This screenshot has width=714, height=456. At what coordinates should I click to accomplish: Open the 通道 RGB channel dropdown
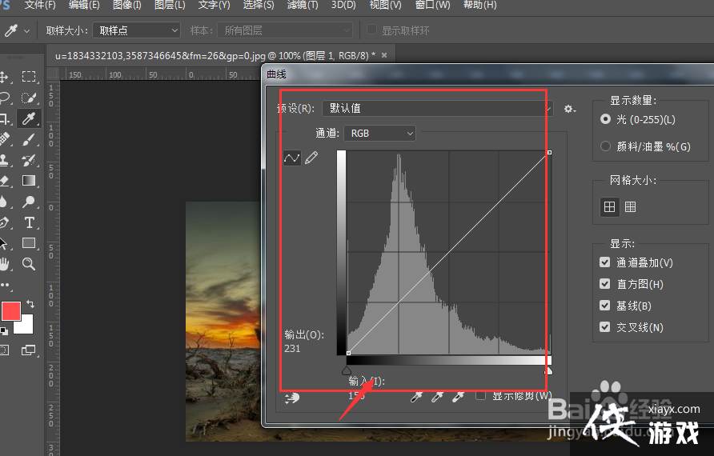379,134
